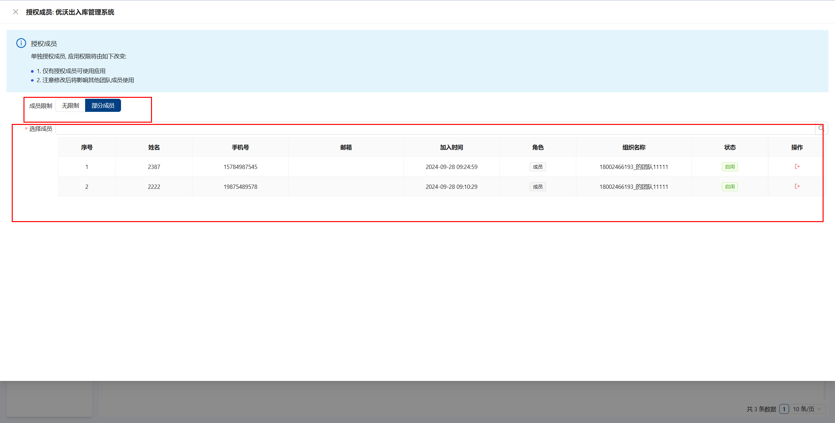Screen dimensions: 835x423
Task: Remove member 2222 using the exit icon
Action: coord(797,186)
